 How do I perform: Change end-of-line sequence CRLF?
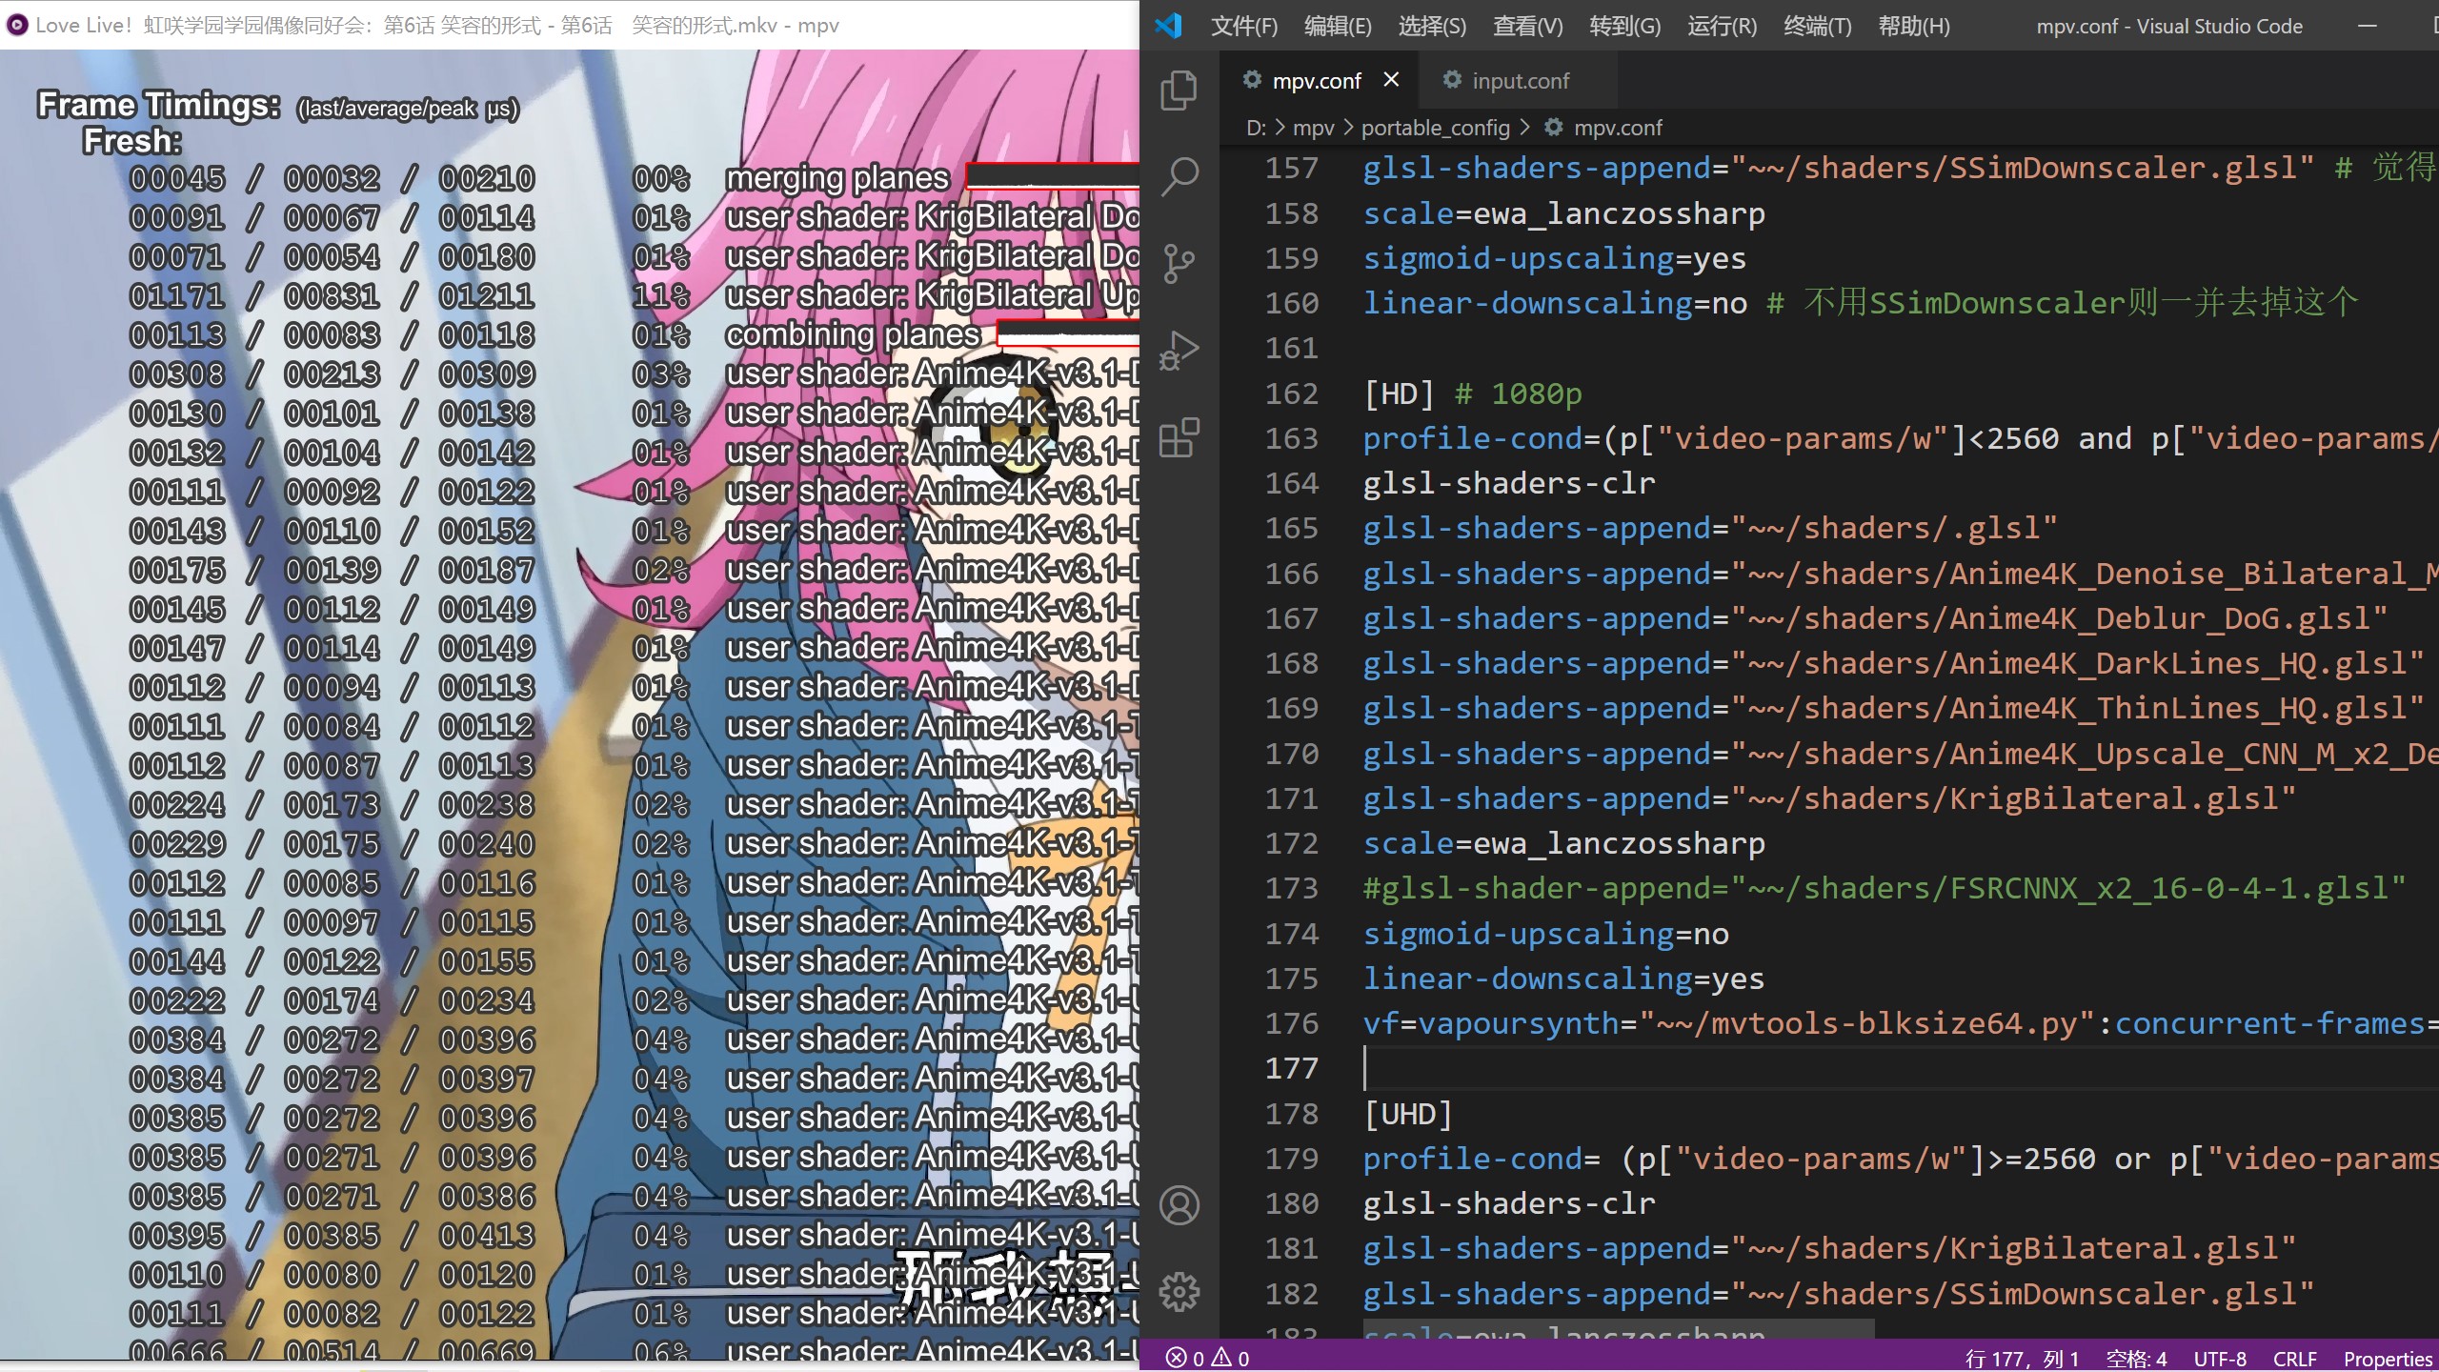pyautogui.click(x=2294, y=1358)
